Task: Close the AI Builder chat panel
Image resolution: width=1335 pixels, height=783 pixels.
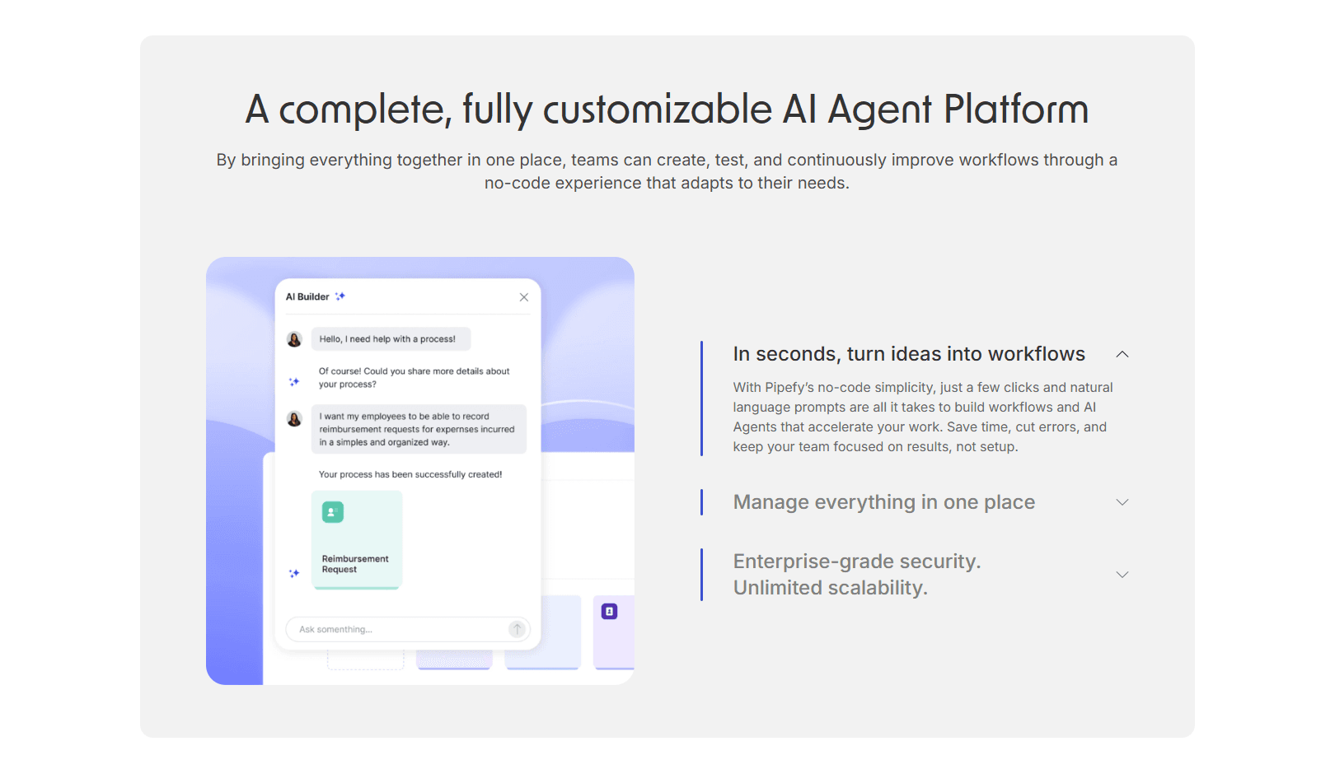Action: point(524,297)
